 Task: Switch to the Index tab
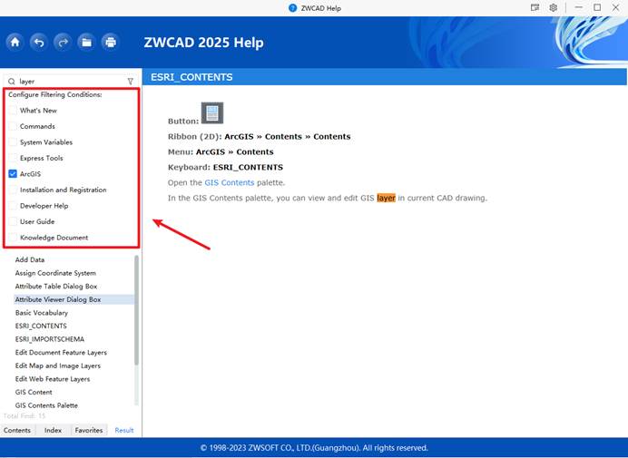point(53,430)
